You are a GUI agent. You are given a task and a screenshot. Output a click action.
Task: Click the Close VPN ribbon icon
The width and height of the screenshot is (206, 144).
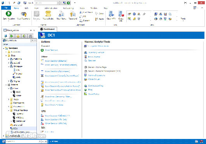121,14
